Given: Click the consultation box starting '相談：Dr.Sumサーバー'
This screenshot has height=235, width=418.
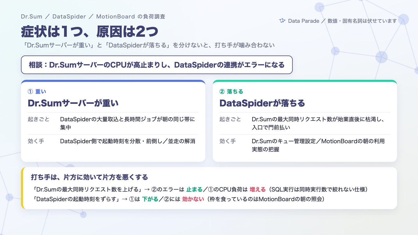Looking at the screenshot, I should [157, 65].
